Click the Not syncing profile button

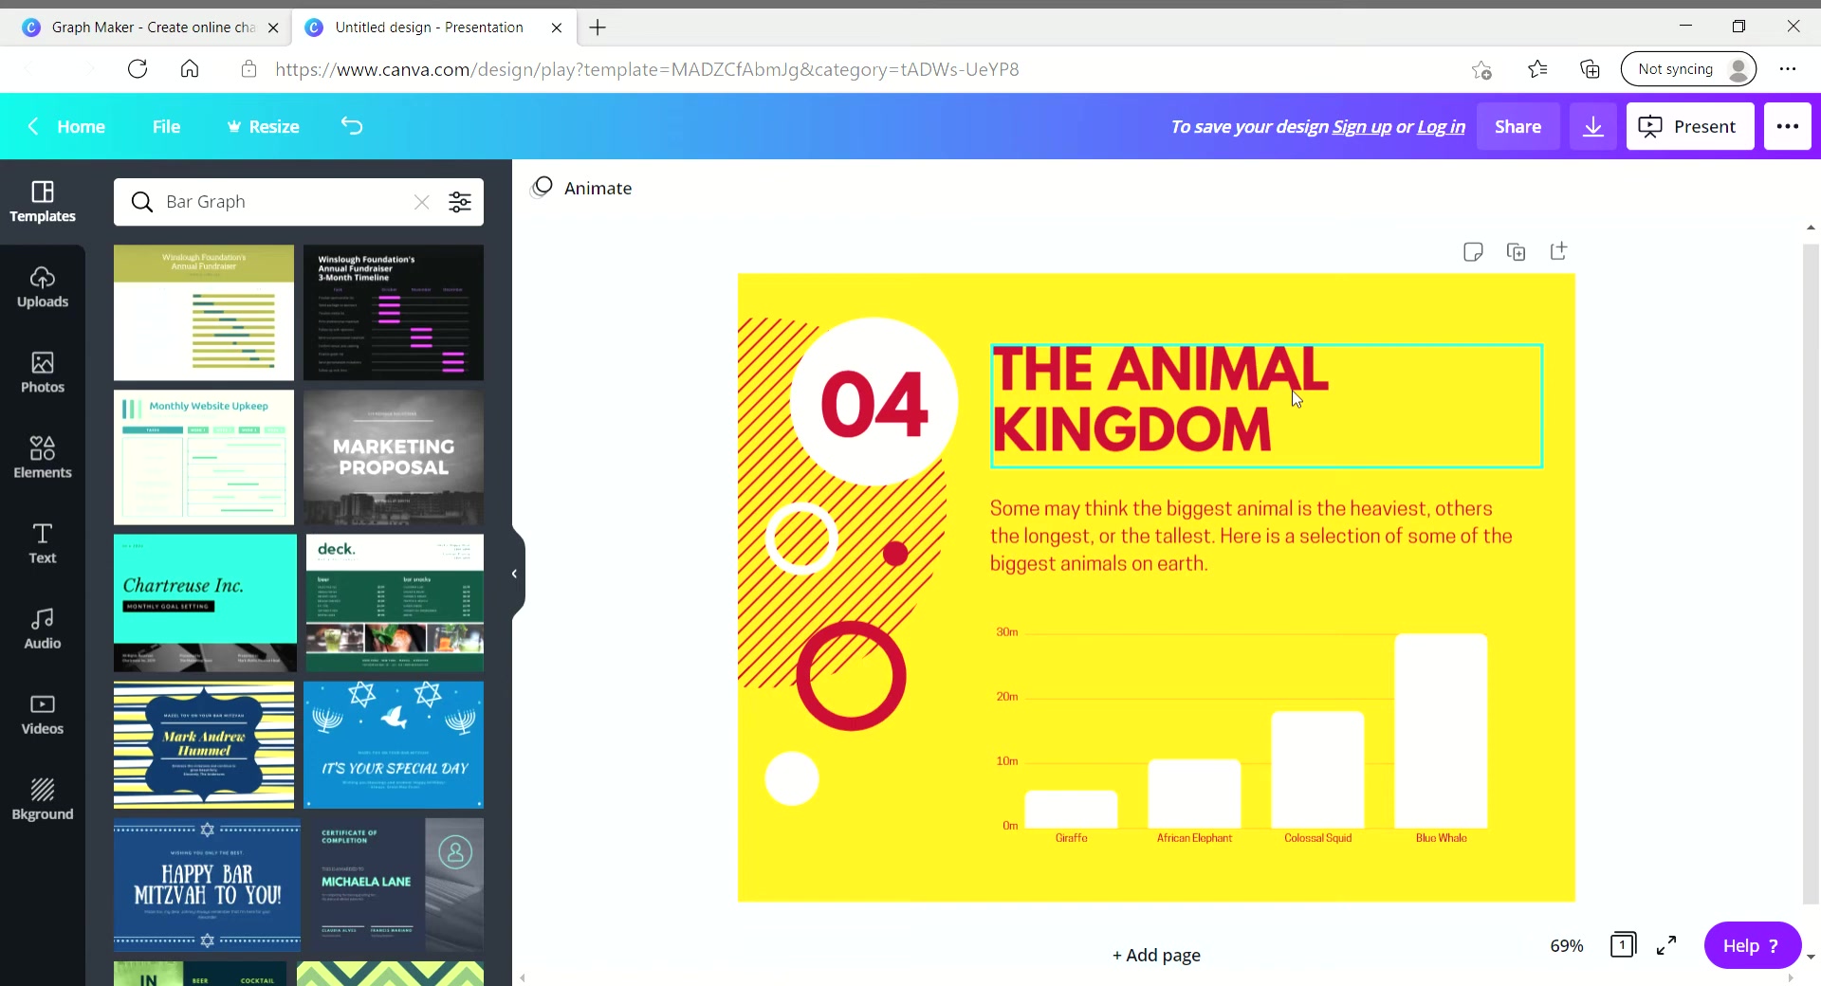(1689, 69)
